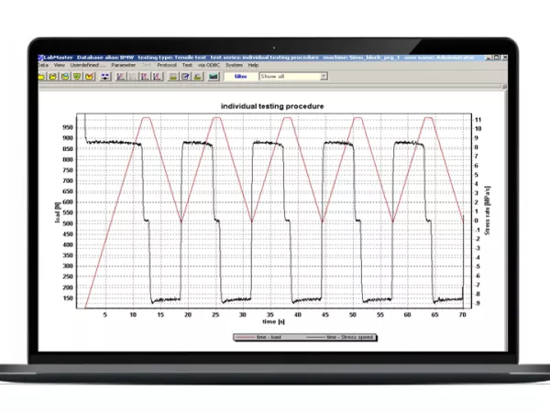Open the Help menu

click(253, 65)
